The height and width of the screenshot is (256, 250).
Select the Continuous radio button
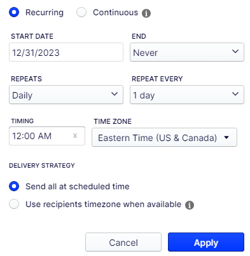point(81,12)
